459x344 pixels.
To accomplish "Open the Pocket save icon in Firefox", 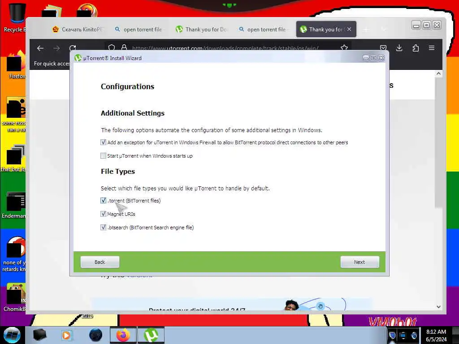I will (x=383, y=48).
